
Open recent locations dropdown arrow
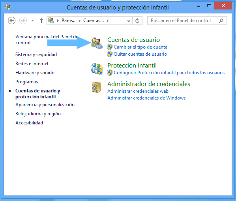pyautogui.click(x=32, y=21)
